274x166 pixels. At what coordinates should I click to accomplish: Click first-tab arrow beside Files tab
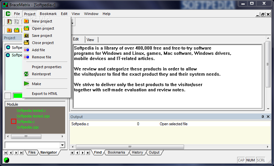(6, 153)
